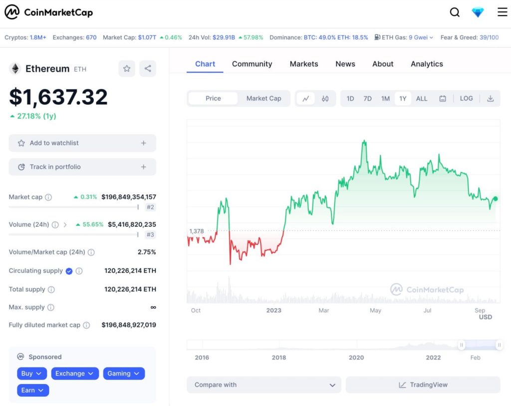Click the search magnifier icon
511x406 pixels.
455,12
